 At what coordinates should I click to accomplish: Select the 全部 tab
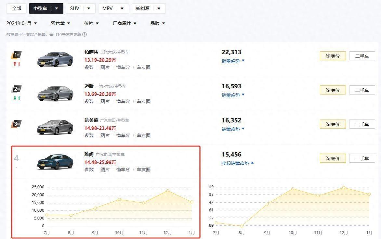tap(17, 8)
